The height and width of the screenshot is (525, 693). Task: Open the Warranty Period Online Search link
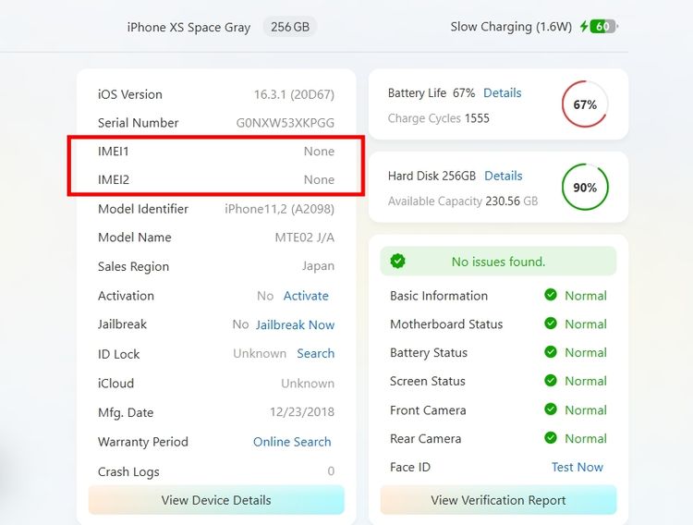click(292, 442)
